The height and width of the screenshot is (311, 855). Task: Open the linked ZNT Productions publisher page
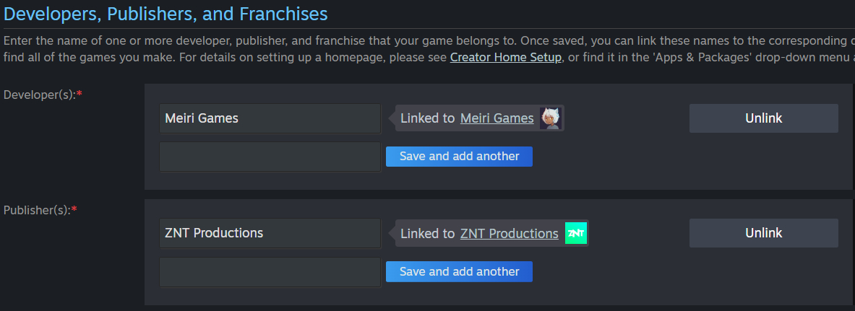pyautogui.click(x=509, y=234)
